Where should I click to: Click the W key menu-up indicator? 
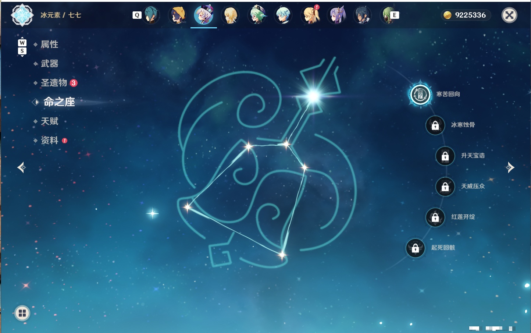pyautogui.click(x=22, y=42)
